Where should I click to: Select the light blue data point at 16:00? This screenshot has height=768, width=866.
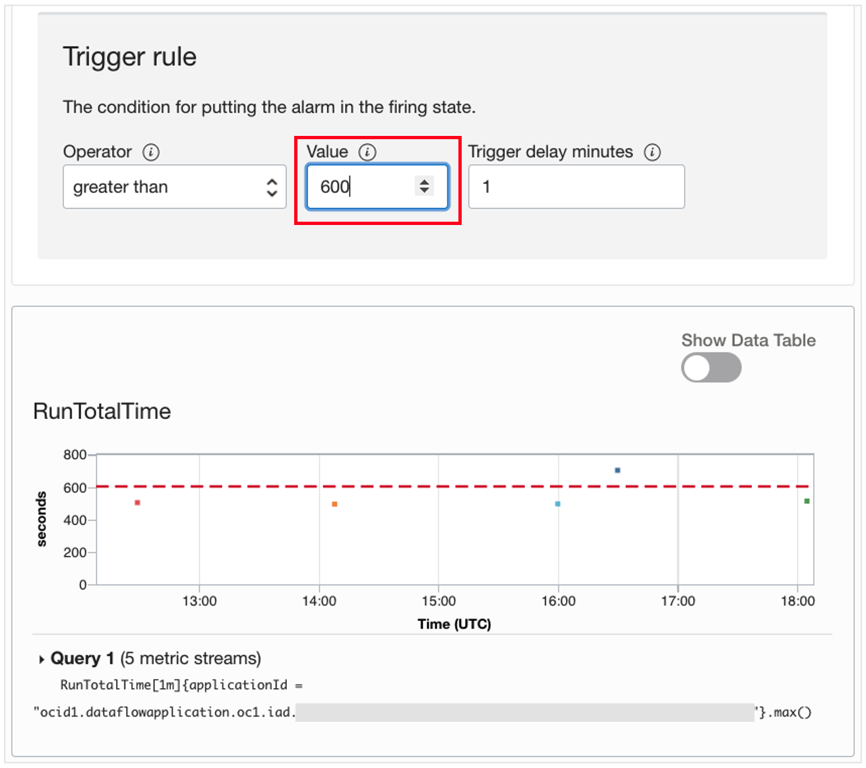(x=557, y=504)
